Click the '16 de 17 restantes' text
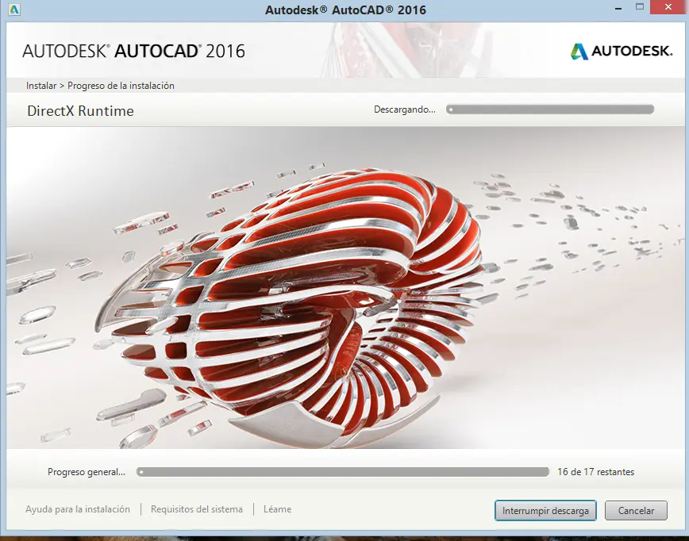This screenshot has height=541, width=689. click(x=596, y=472)
